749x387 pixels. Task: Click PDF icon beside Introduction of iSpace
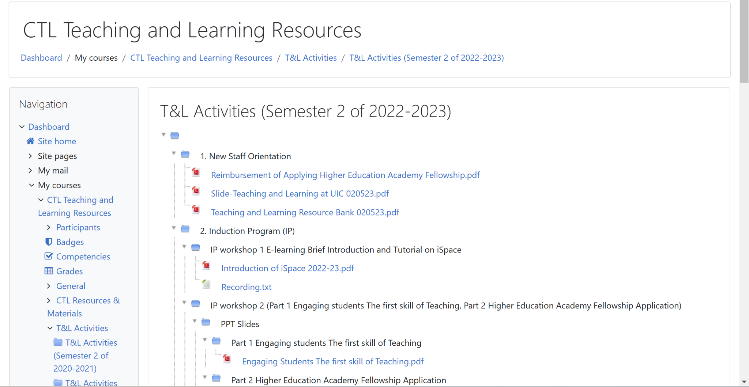tap(206, 265)
